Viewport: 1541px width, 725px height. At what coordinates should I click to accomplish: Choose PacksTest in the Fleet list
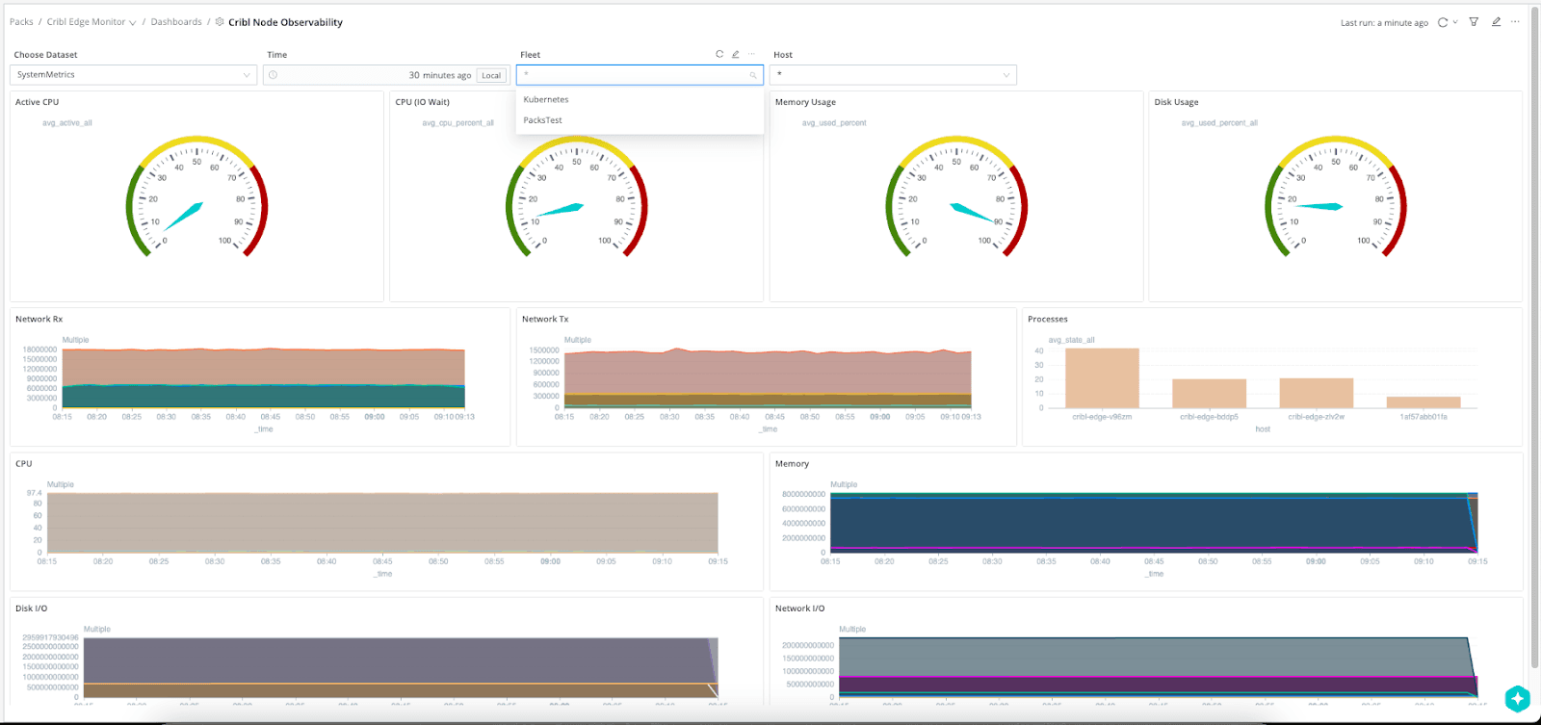click(x=543, y=120)
